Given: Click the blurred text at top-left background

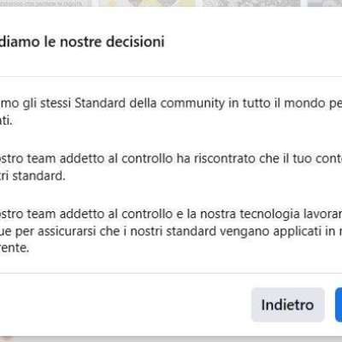Looking at the screenshot, I should (x=45, y=3).
